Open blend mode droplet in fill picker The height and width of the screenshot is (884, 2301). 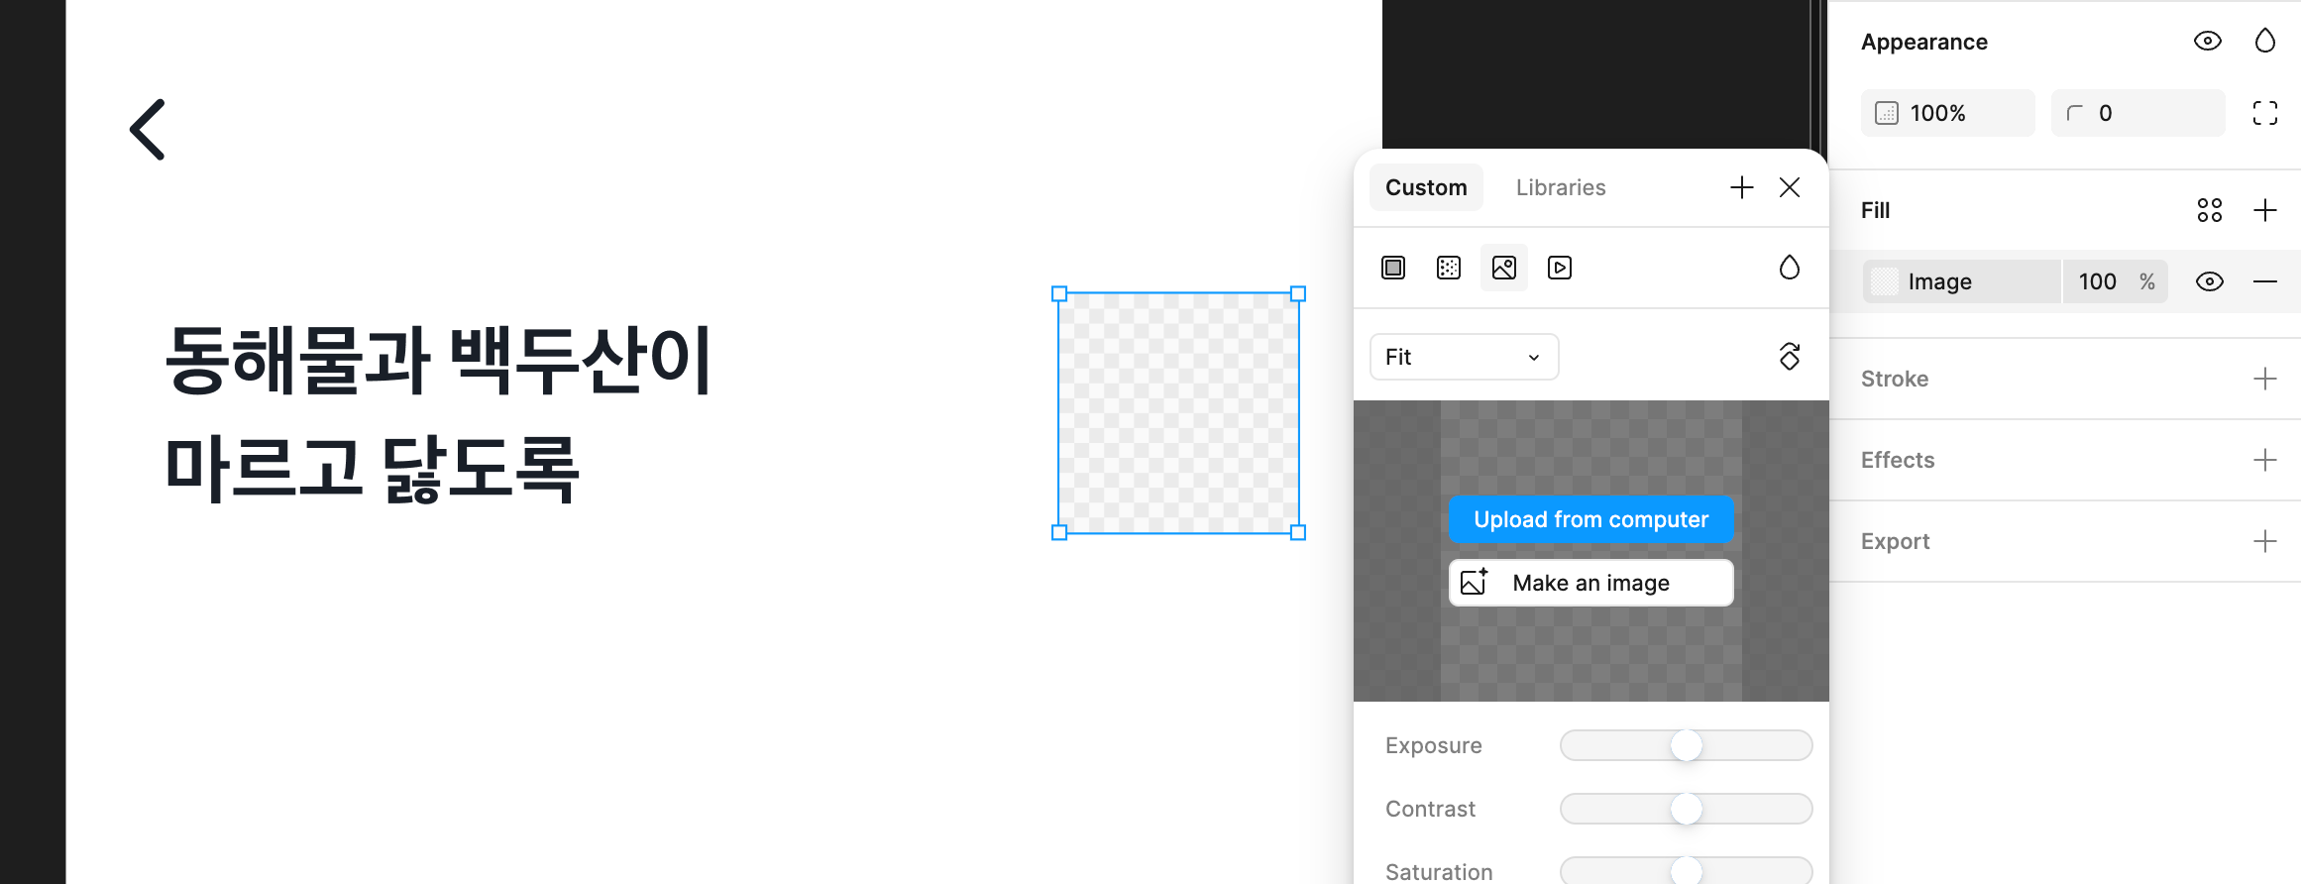pyautogui.click(x=1789, y=268)
